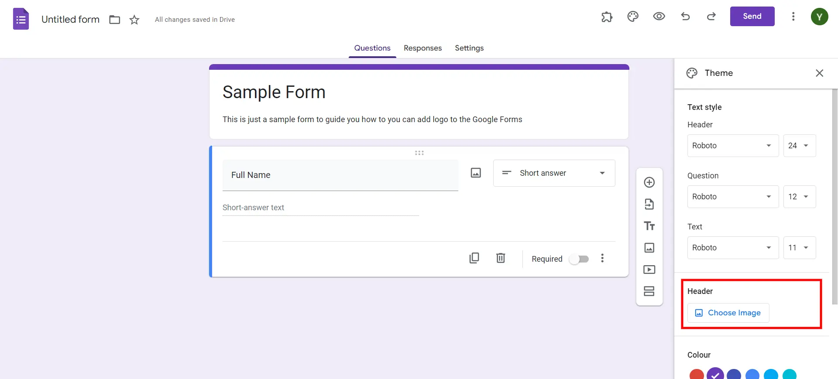Add image to Full Name question

pos(476,173)
